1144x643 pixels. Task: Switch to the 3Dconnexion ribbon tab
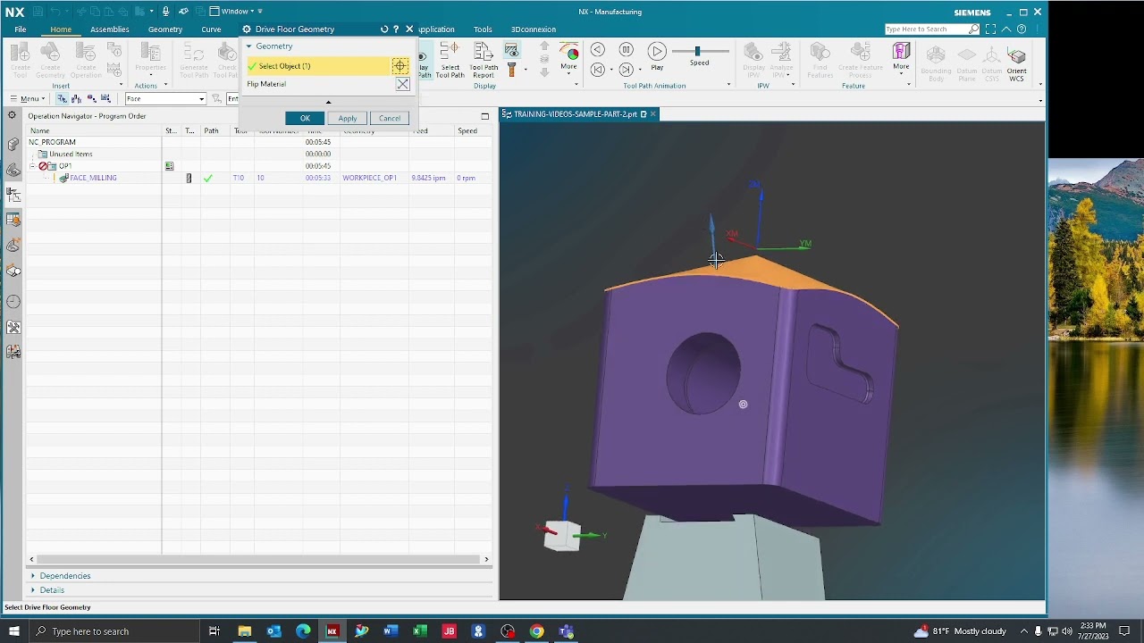[534, 29]
